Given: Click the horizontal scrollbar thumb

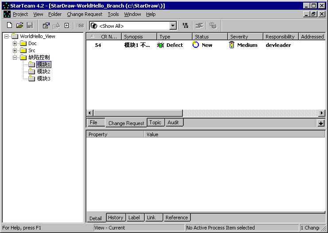Looking at the screenshot, I should point(138,113).
